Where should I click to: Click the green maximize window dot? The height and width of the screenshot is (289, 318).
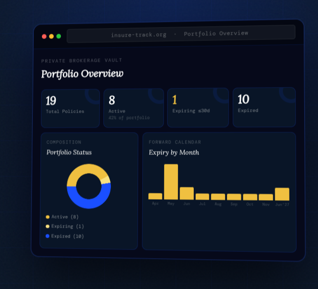[x=59, y=36]
